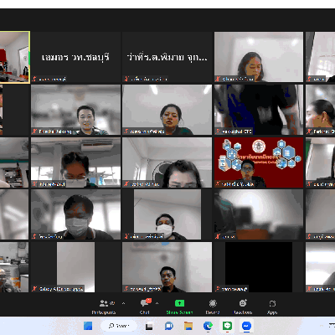Open the Apps panel
This screenshot has height=335, width=335.
(x=272, y=307)
